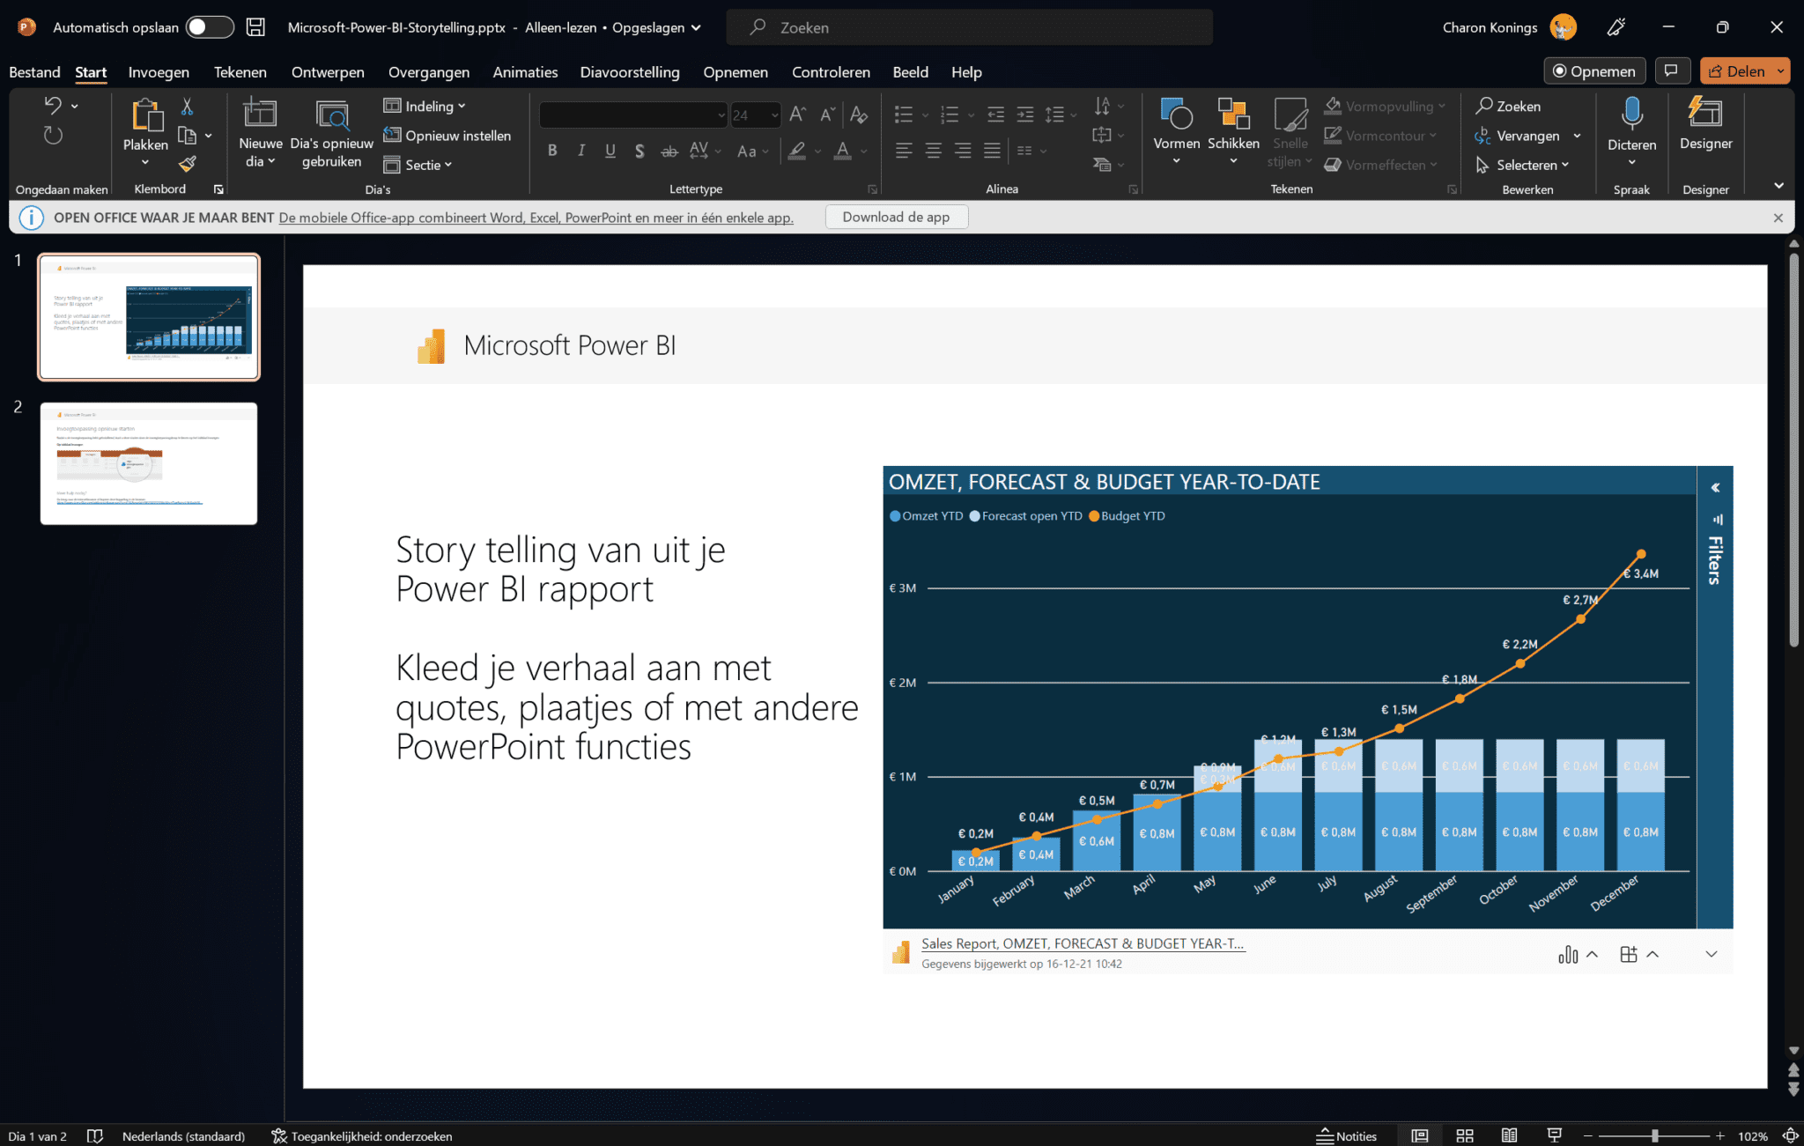Viewport: 1804px width, 1146px height.
Task: Switch to the Invoegen ribbon tab
Action: [x=159, y=72]
